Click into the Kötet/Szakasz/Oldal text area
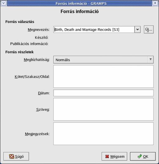This screenshot has height=164, width=159. click(x=104, y=77)
